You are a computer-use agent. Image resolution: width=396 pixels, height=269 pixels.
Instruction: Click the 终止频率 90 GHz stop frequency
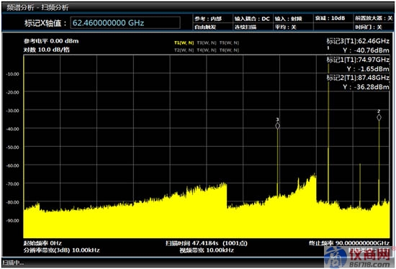[348, 243]
